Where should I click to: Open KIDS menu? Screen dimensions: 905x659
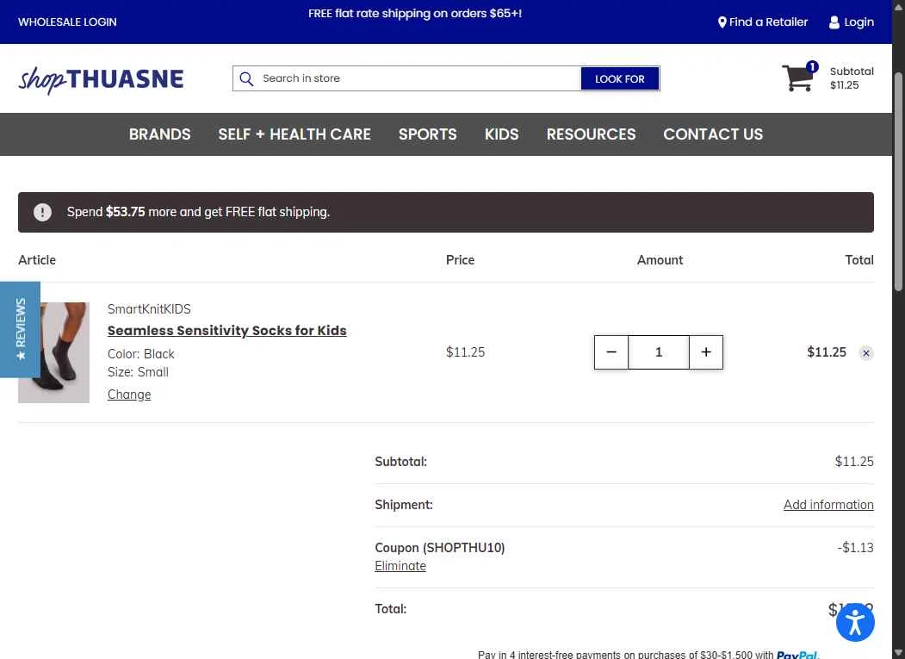click(501, 134)
